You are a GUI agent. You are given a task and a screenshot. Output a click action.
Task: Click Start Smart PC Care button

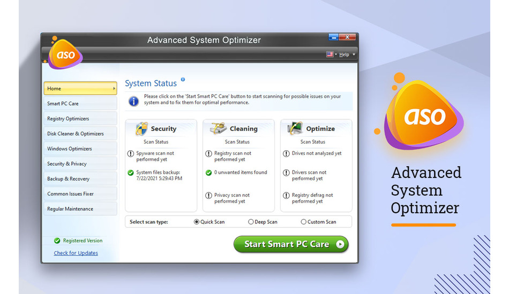(291, 244)
